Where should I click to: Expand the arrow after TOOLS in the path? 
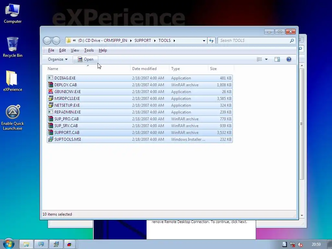174,41
